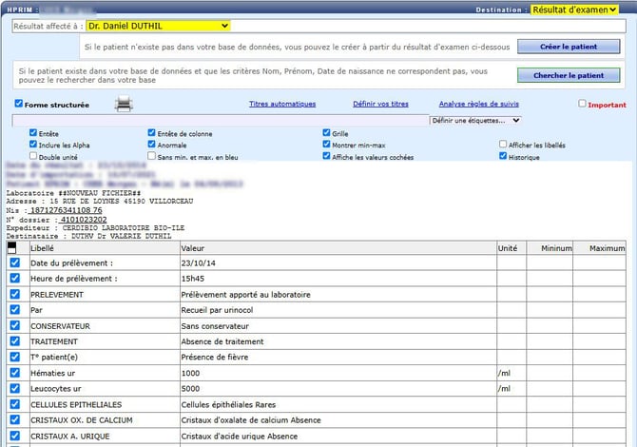Image resolution: width=637 pixels, height=447 pixels.
Task: Click the Libellé column header
Action: (x=43, y=247)
